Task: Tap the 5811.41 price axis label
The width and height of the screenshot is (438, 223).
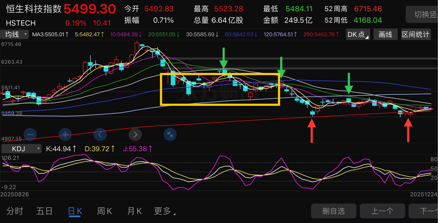Action: point(11,87)
